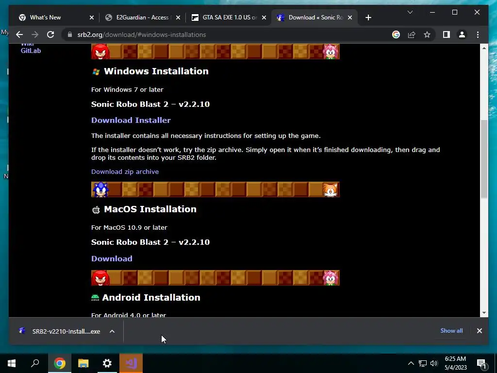Click the Android icon by heading
The height and width of the screenshot is (373, 497).
coord(95,298)
